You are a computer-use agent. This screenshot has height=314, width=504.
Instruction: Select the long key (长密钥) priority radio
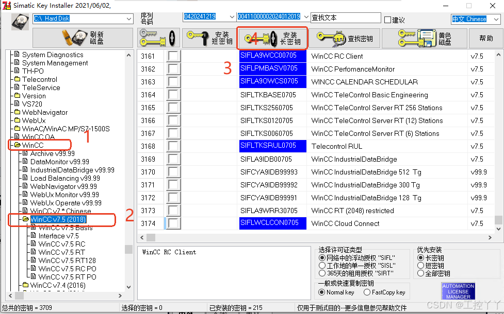[420, 257]
